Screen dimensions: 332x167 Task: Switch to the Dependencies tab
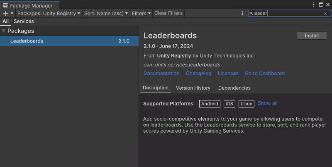point(234,88)
